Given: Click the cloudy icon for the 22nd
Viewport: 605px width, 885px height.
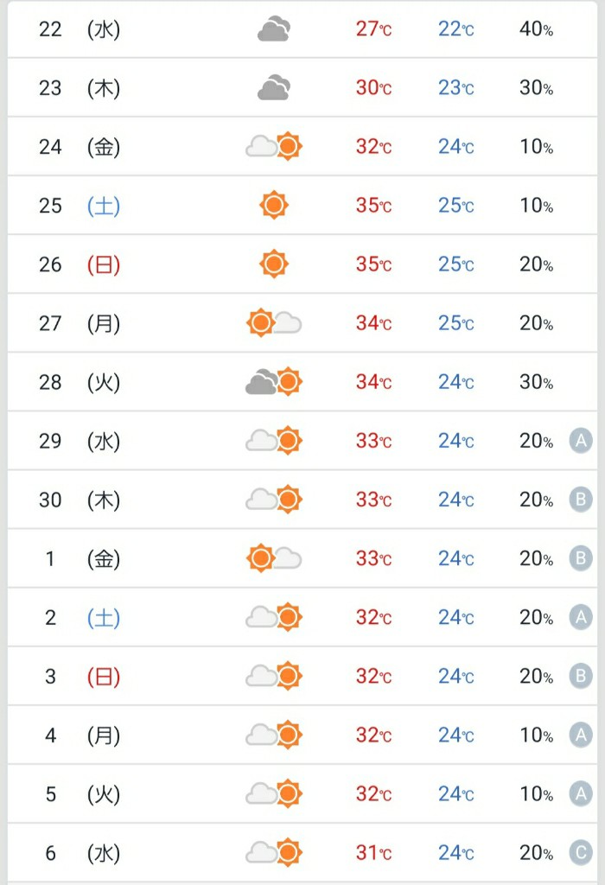Looking at the screenshot, I should click(274, 29).
